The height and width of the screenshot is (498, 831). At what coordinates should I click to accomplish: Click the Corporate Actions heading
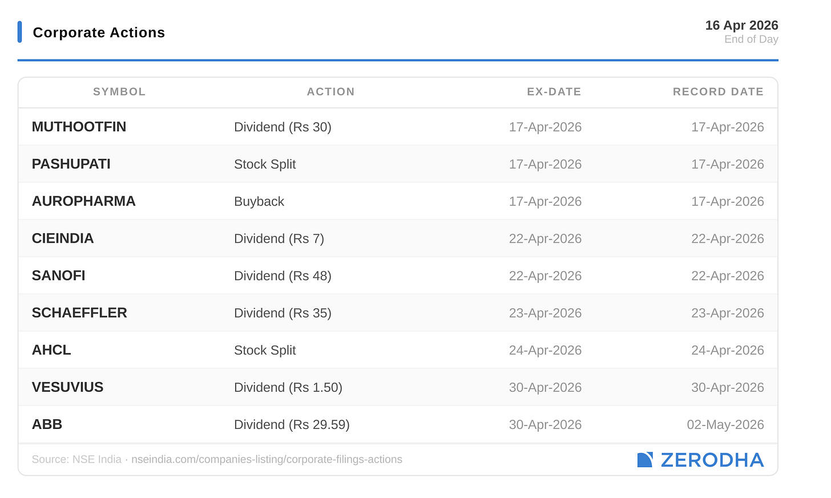coord(99,33)
